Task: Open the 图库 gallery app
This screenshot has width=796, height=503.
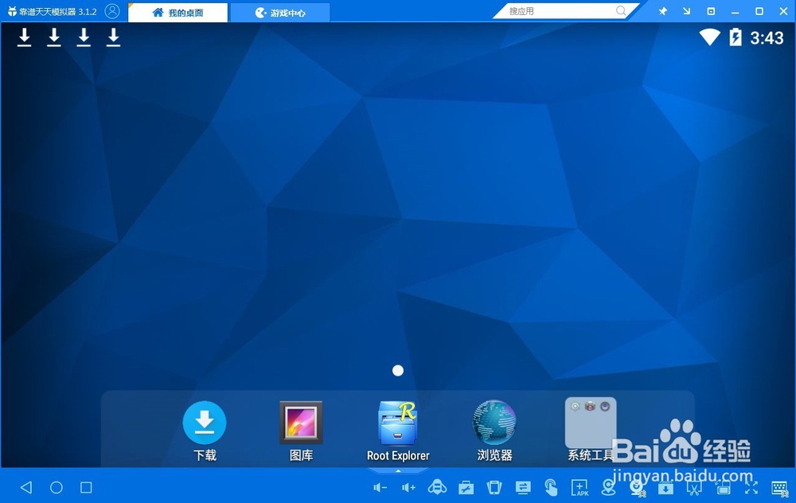Action: point(301,431)
